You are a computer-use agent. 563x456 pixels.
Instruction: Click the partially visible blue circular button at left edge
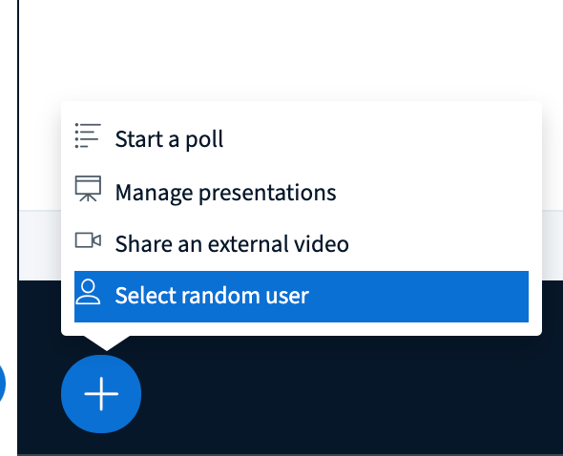[x=2, y=383]
